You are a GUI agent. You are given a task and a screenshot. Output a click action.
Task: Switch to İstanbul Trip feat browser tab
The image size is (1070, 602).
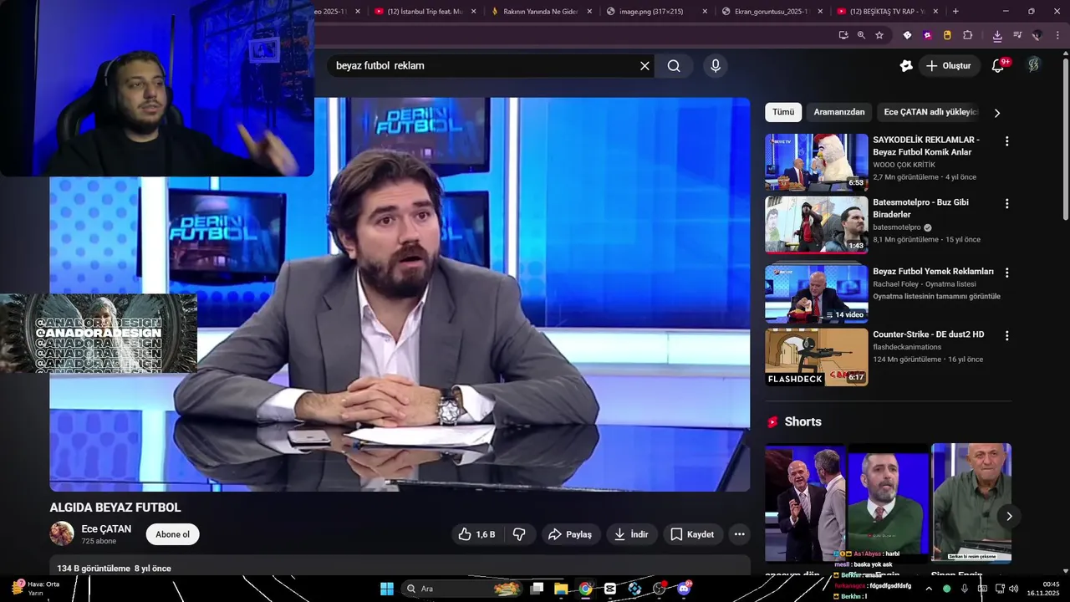point(425,11)
